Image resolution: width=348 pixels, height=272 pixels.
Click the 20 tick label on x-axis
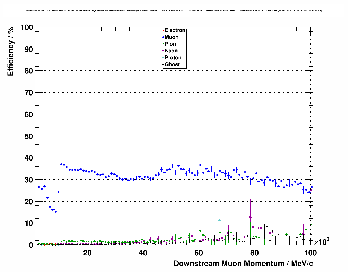point(87,253)
